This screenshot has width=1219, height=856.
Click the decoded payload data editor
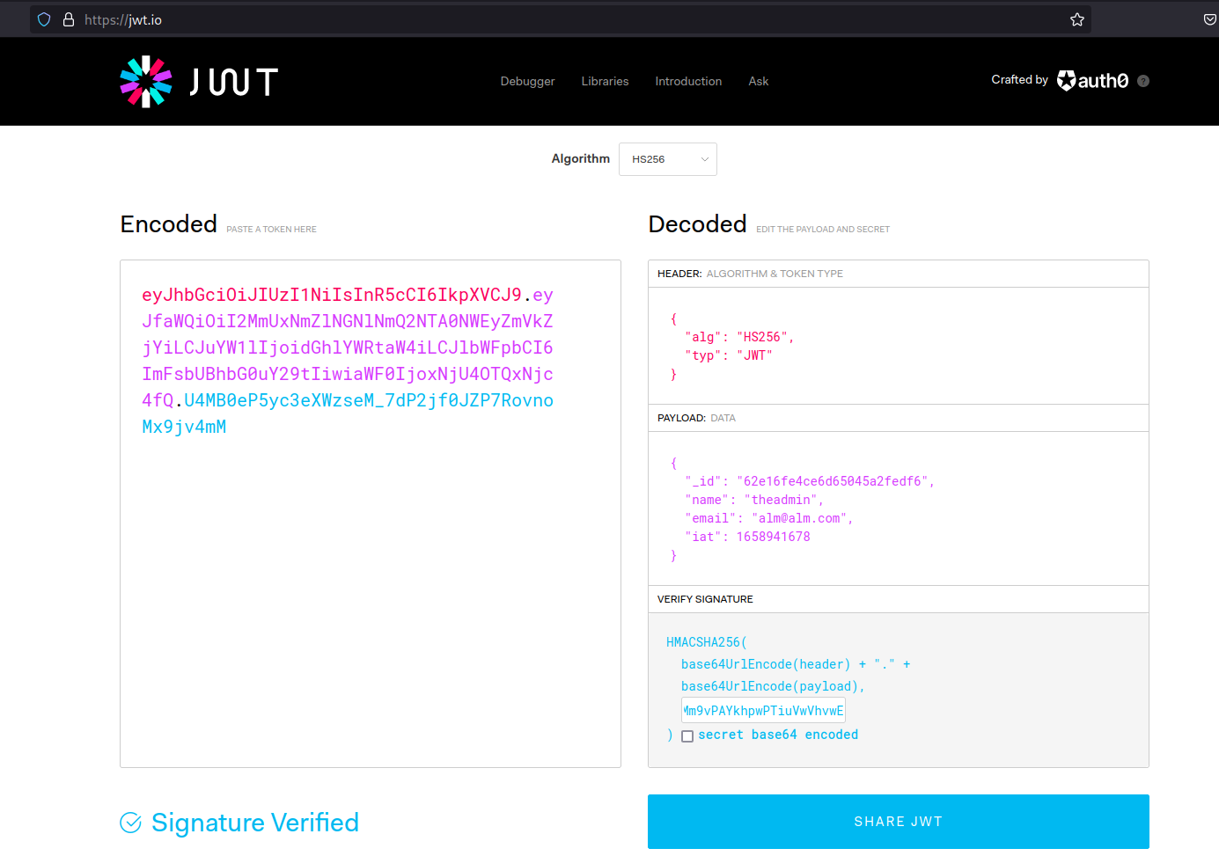[898, 508]
